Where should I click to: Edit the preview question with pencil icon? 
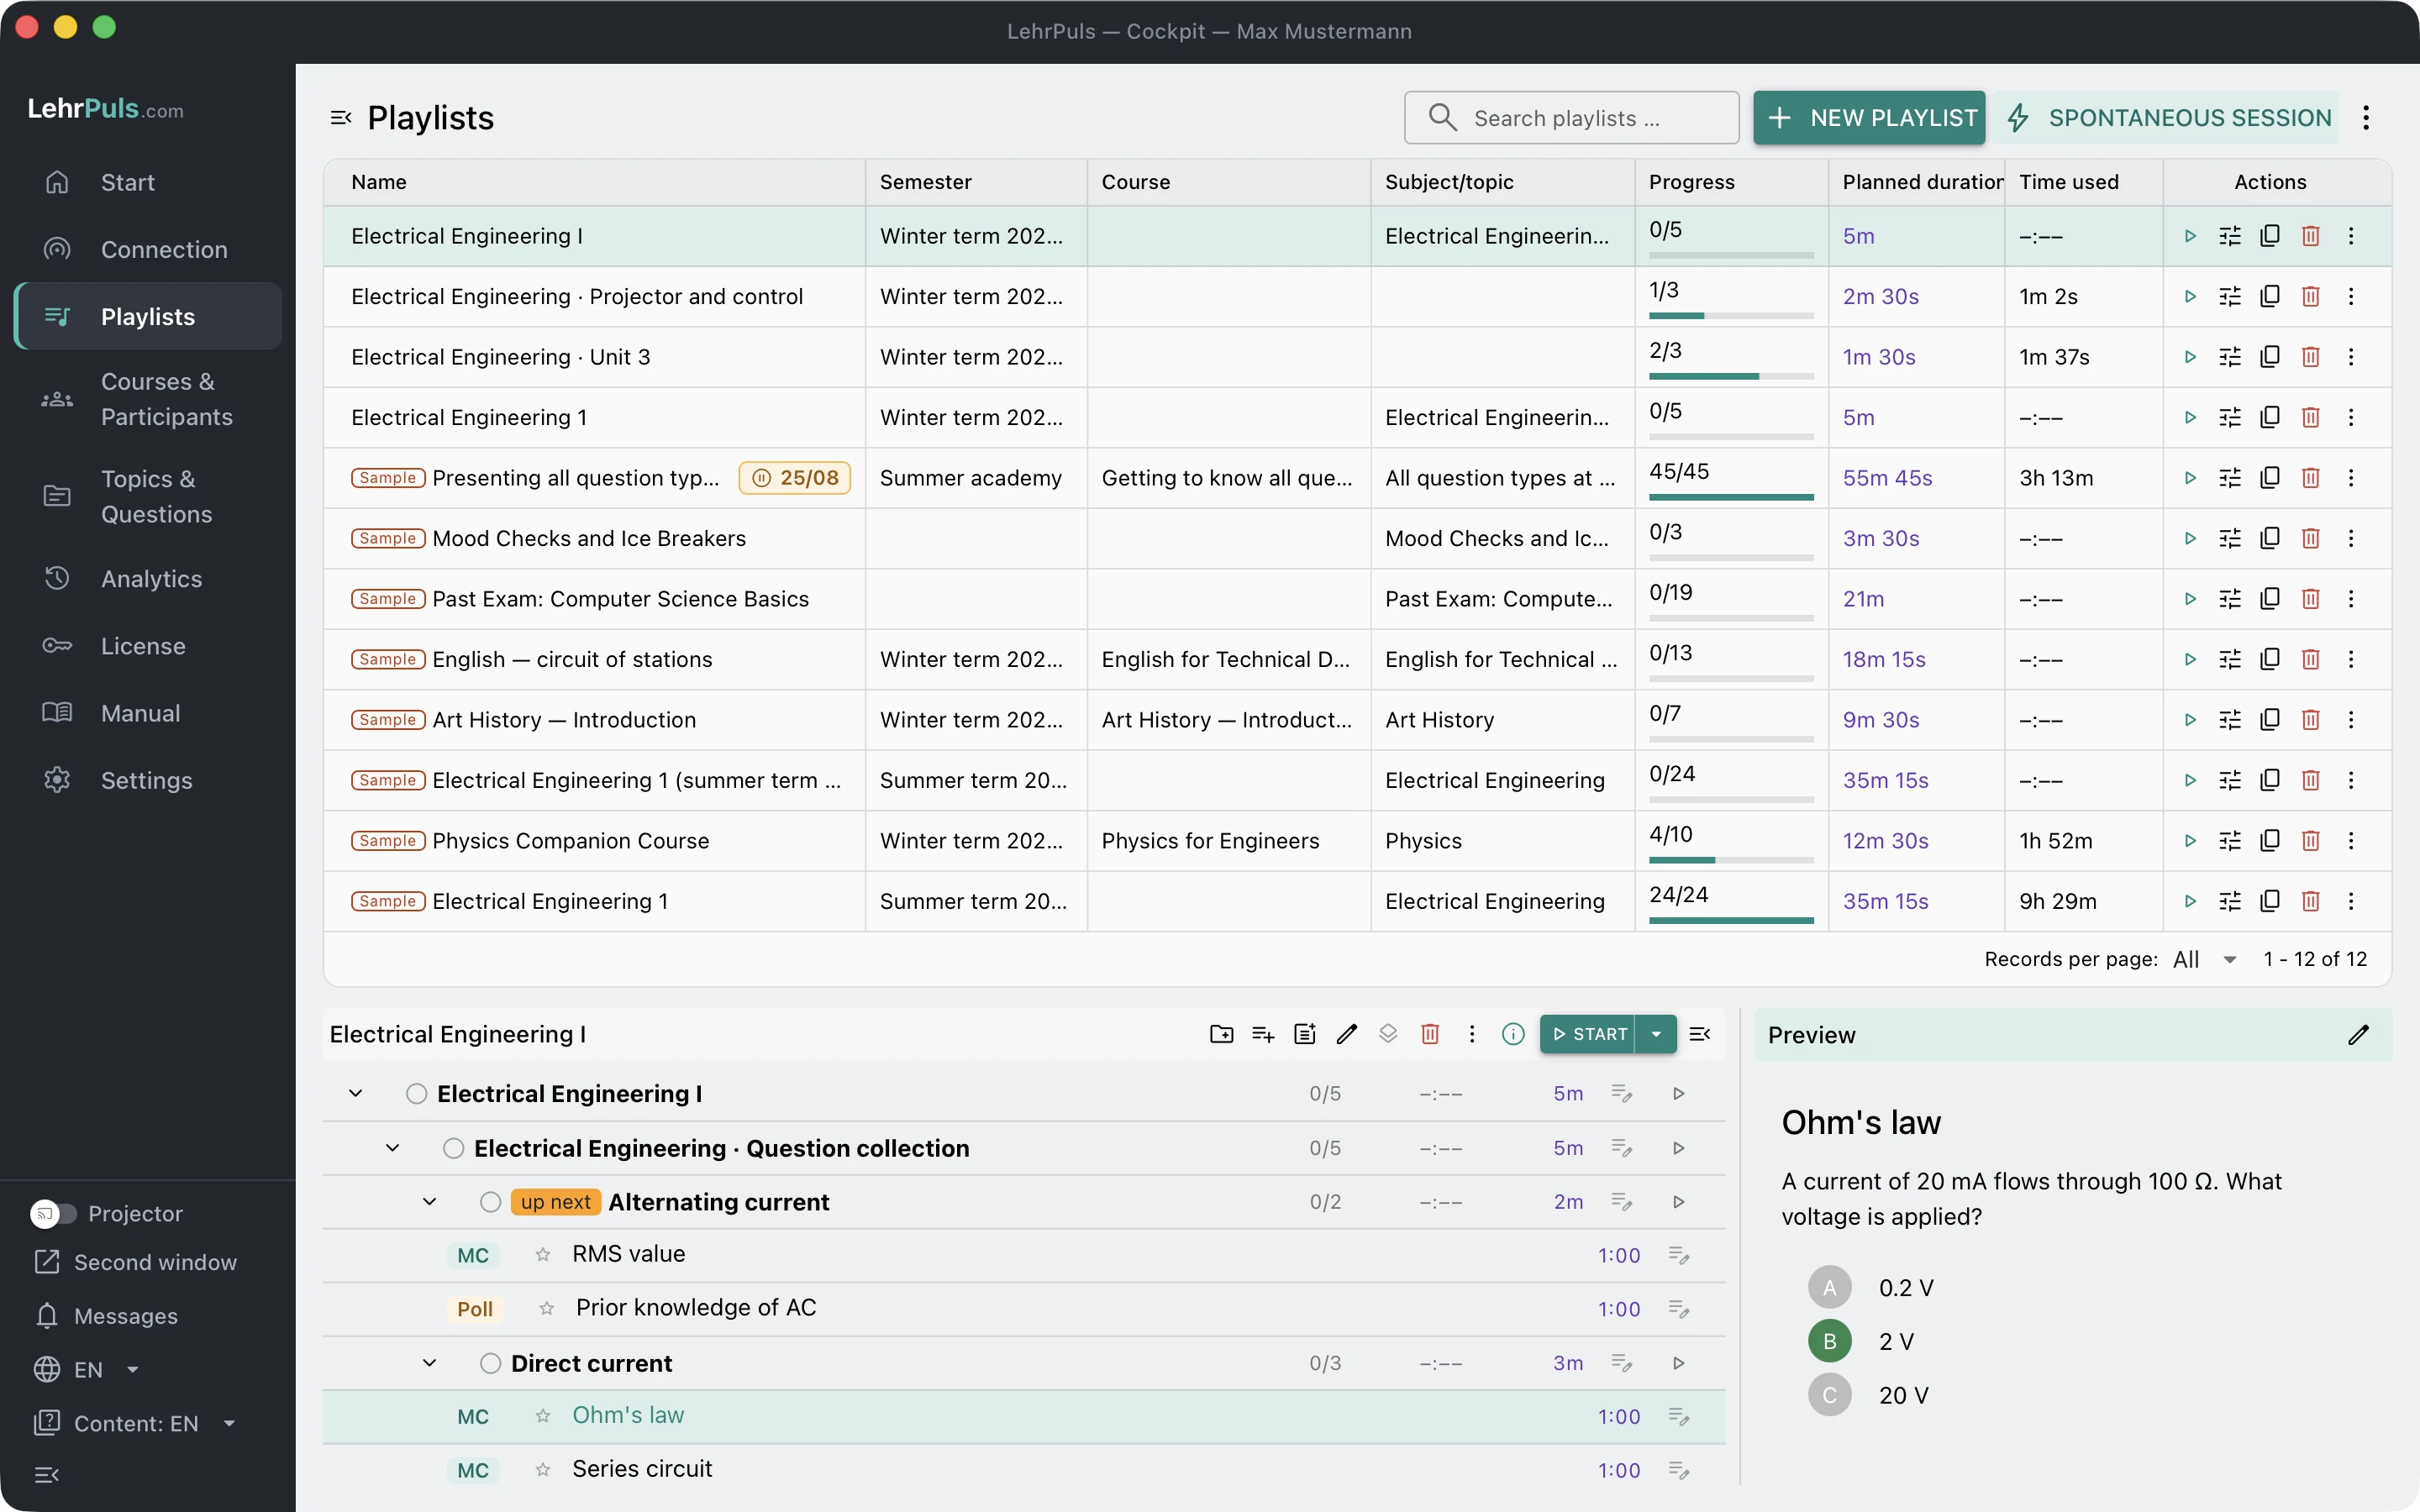point(2358,1035)
